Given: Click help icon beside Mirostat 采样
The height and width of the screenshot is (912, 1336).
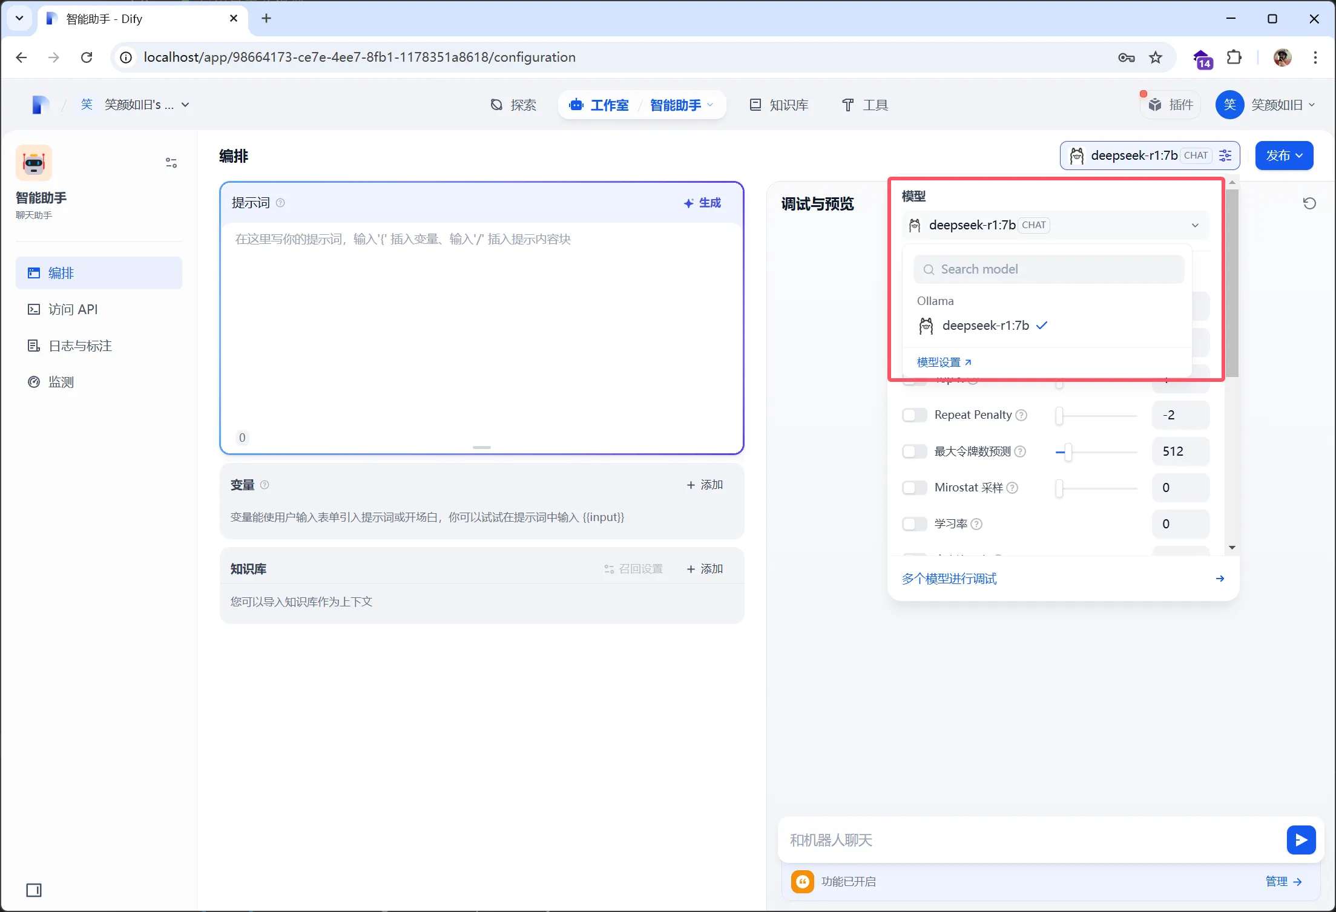Looking at the screenshot, I should click(x=1012, y=488).
